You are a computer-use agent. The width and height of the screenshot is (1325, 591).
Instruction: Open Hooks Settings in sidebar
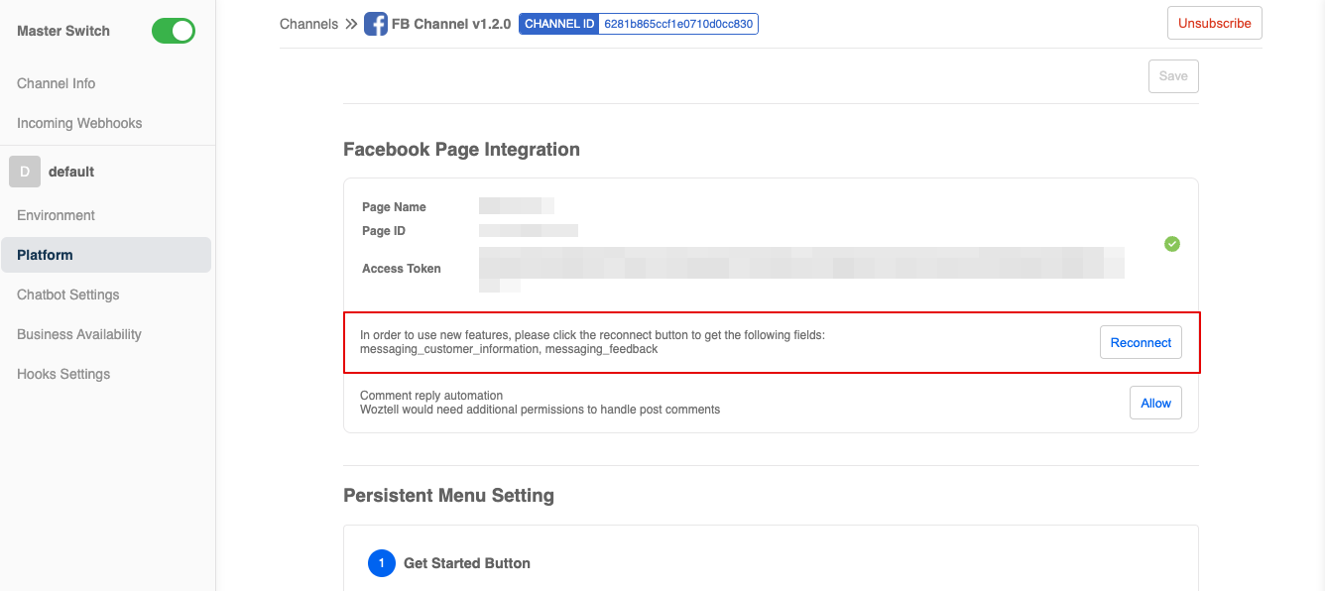[x=63, y=374]
